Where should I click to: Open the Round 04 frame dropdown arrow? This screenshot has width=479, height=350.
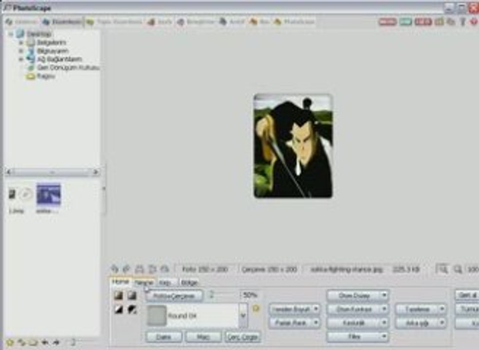point(243,315)
